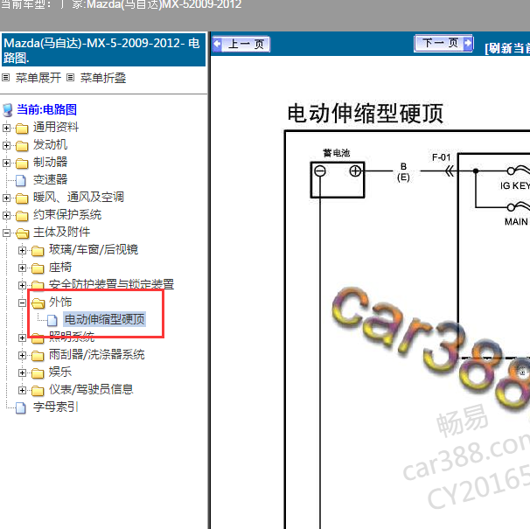Image resolution: width=530 pixels, height=529 pixels.
Task: Open the 变速器 page
Action: [x=50, y=180]
